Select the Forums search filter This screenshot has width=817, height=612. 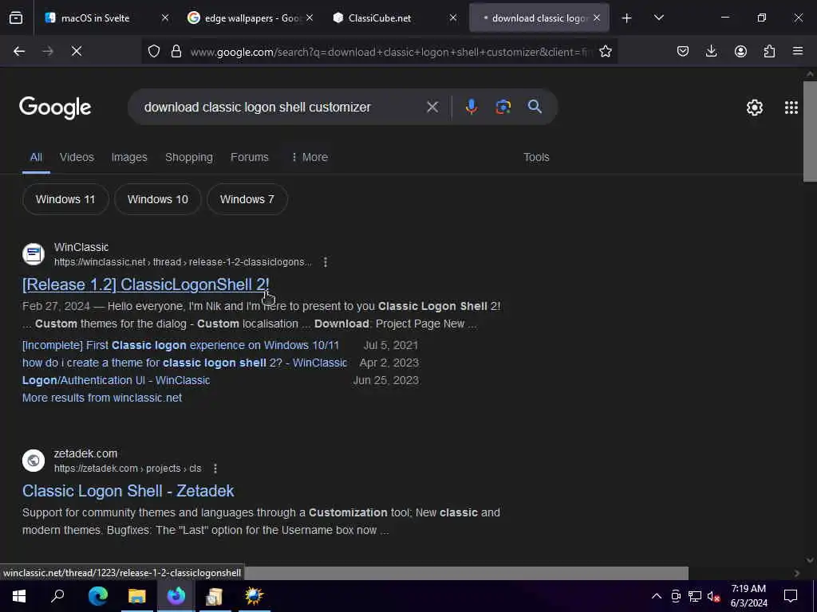(x=250, y=157)
